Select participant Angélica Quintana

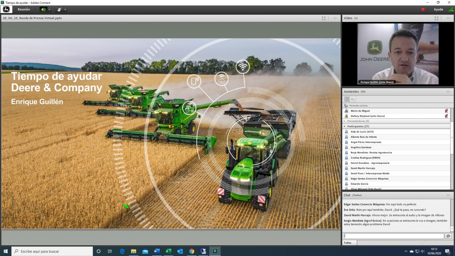pyautogui.click(x=396, y=147)
